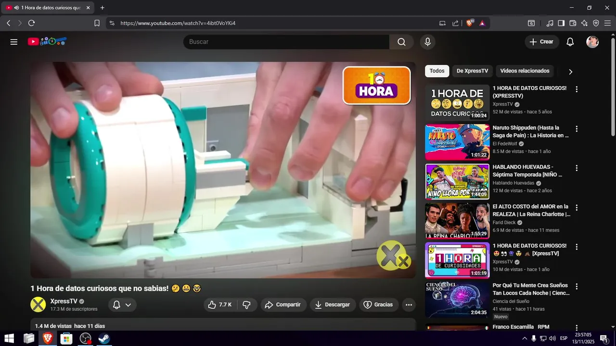This screenshot has height=346, width=616.
Task: Like the video with 7.7 K likes
Action: (219, 305)
